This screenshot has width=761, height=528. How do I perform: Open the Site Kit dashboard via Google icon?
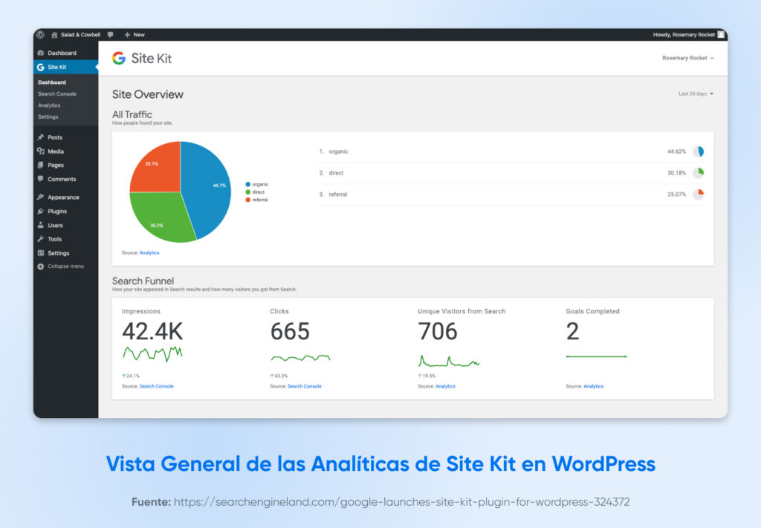pos(118,58)
